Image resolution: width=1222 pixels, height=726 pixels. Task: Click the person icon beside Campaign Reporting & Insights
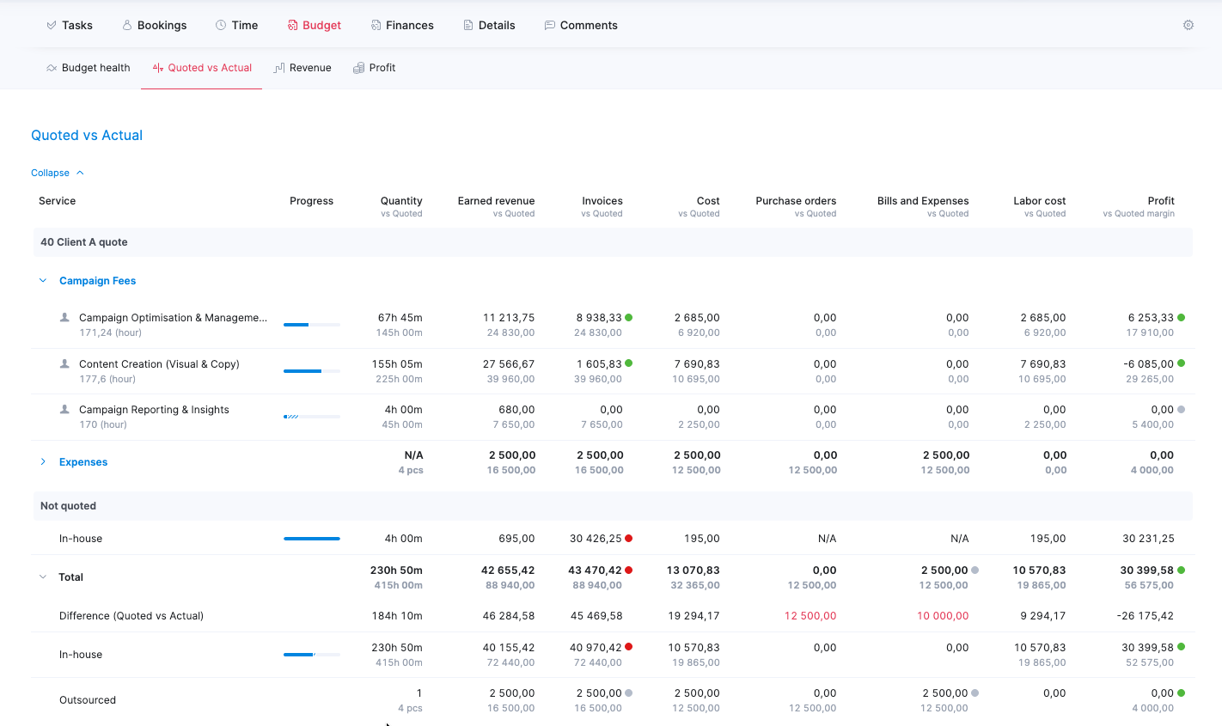click(64, 409)
